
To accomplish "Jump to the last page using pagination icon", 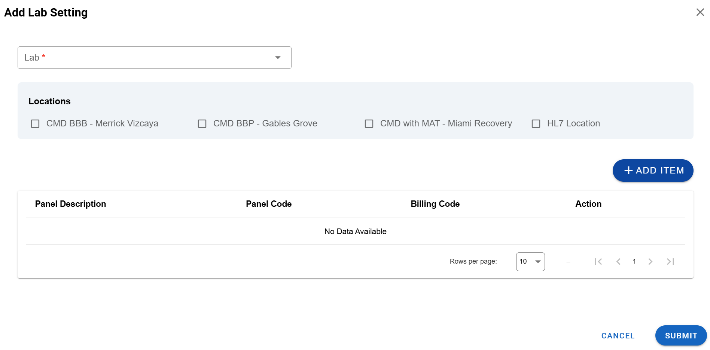I will 670,261.
